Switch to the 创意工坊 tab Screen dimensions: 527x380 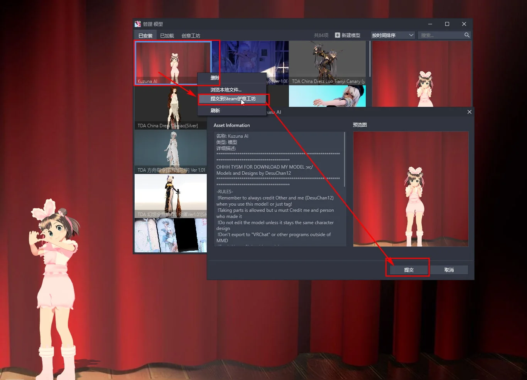click(191, 35)
